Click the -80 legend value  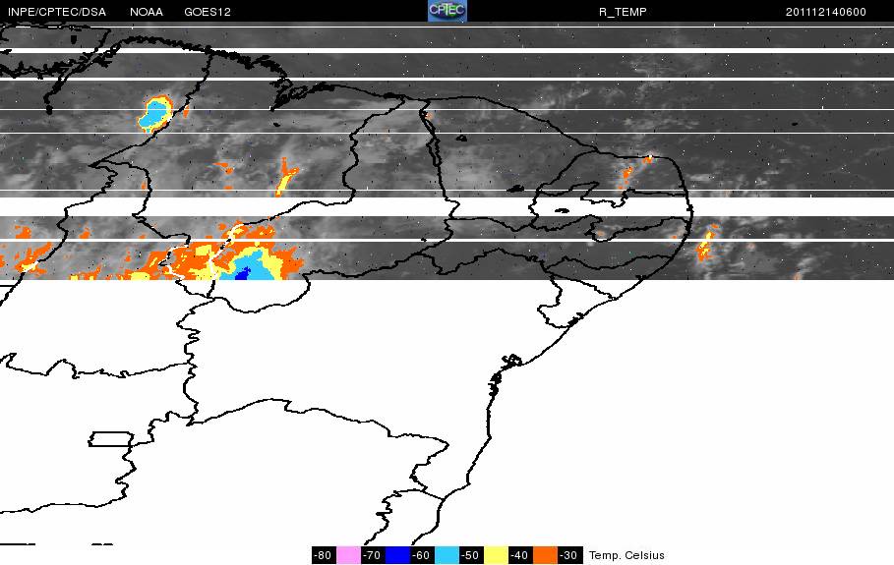[x=324, y=555]
